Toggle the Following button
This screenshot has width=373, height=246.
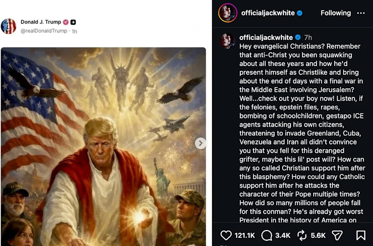(x=335, y=13)
